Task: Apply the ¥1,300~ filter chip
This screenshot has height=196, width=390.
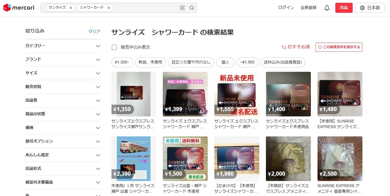Action: click(x=122, y=62)
